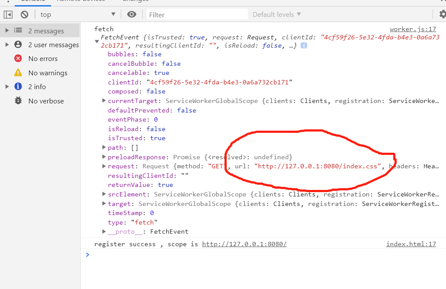Select the No errors red icon
This screenshot has height=289, width=446.
(x=18, y=58)
